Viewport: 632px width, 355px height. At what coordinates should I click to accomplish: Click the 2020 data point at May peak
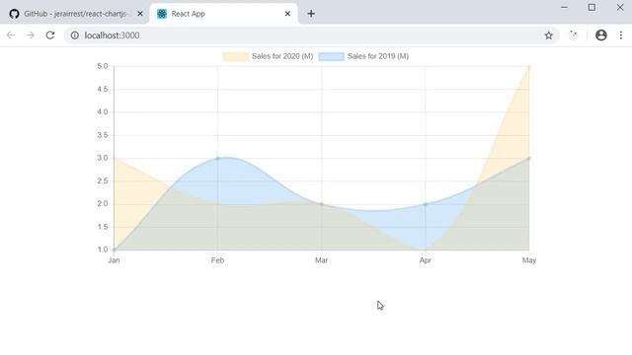(x=529, y=66)
